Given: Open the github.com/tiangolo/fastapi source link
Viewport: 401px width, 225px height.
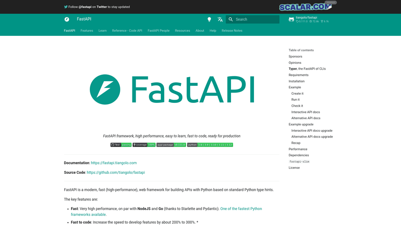Looking at the screenshot, I should [116, 172].
